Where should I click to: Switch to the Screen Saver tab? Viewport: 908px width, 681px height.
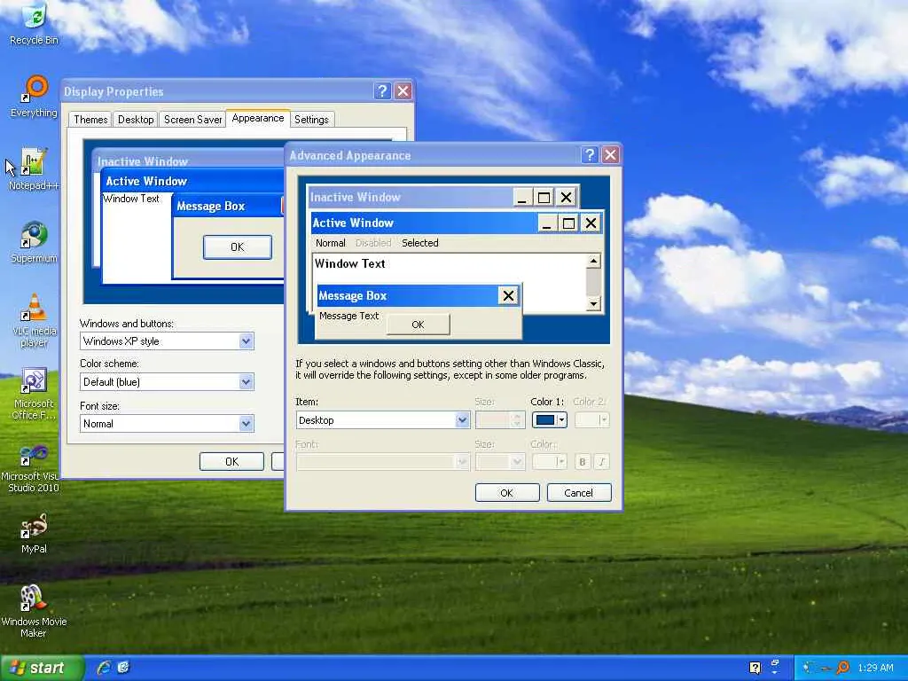pos(192,120)
